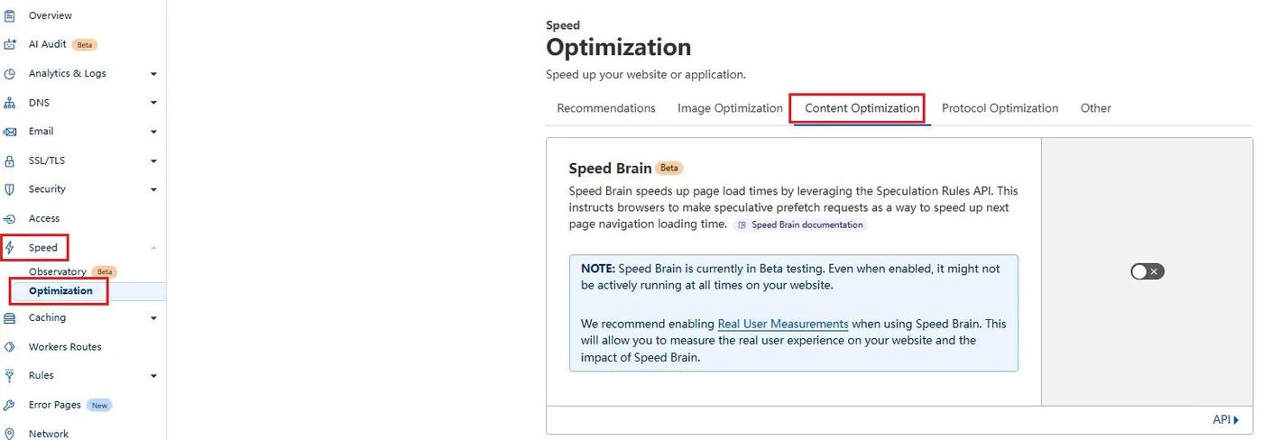Click the Overview clipboard icon
1263x440 pixels.
pos(9,15)
